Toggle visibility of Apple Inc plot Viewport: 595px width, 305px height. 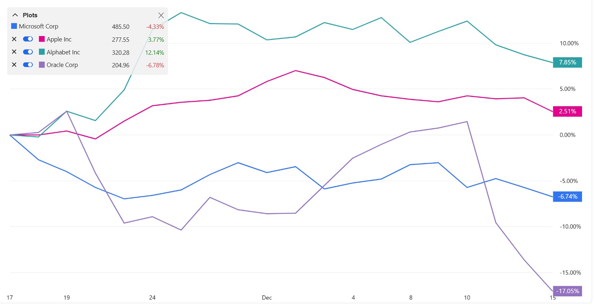click(28, 39)
